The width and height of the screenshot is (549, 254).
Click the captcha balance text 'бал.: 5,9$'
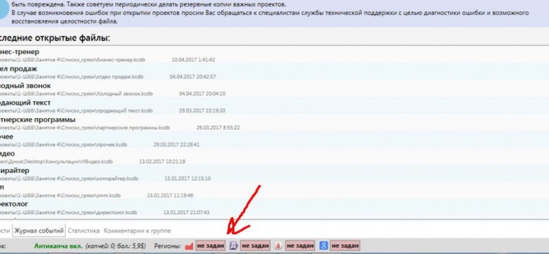[132, 246]
